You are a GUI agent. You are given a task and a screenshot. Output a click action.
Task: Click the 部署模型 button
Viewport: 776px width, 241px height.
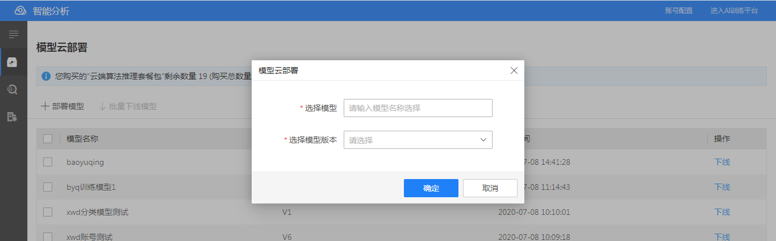tap(62, 106)
